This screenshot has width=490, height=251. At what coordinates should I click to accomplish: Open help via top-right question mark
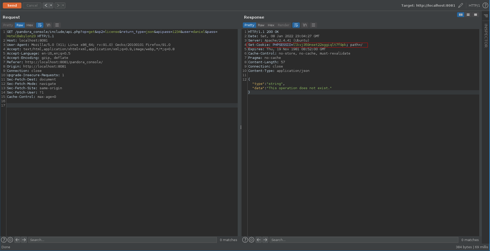(x=485, y=5)
